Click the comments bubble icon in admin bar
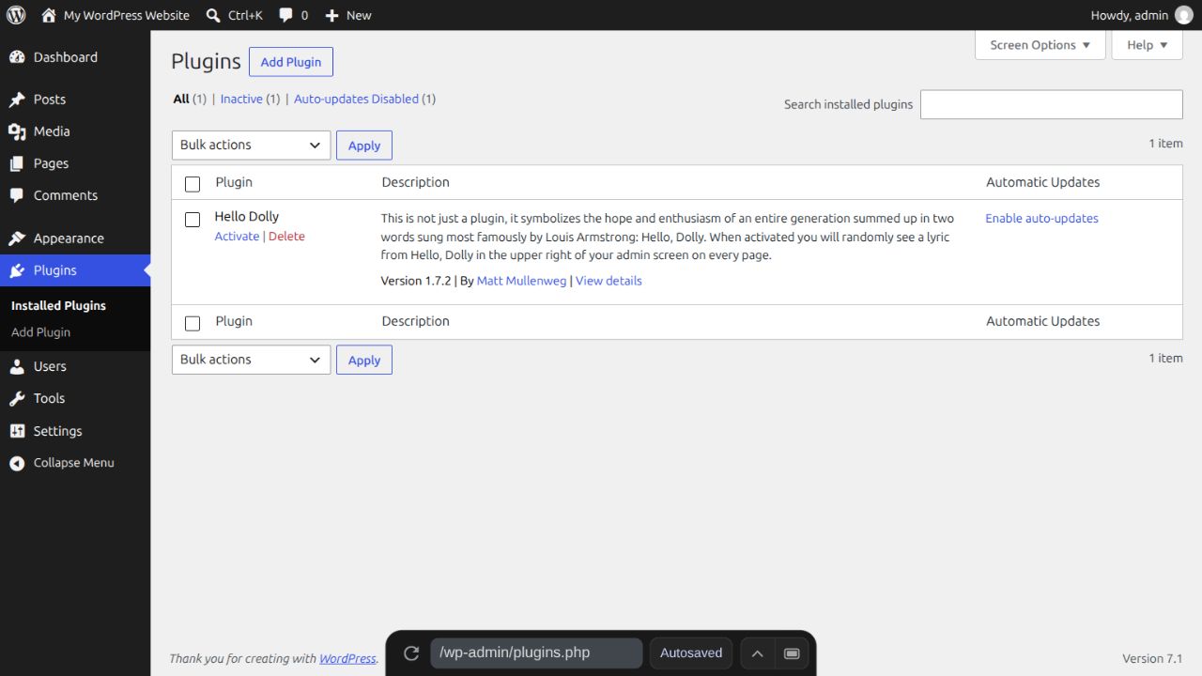This screenshot has height=676, width=1202. point(286,15)
